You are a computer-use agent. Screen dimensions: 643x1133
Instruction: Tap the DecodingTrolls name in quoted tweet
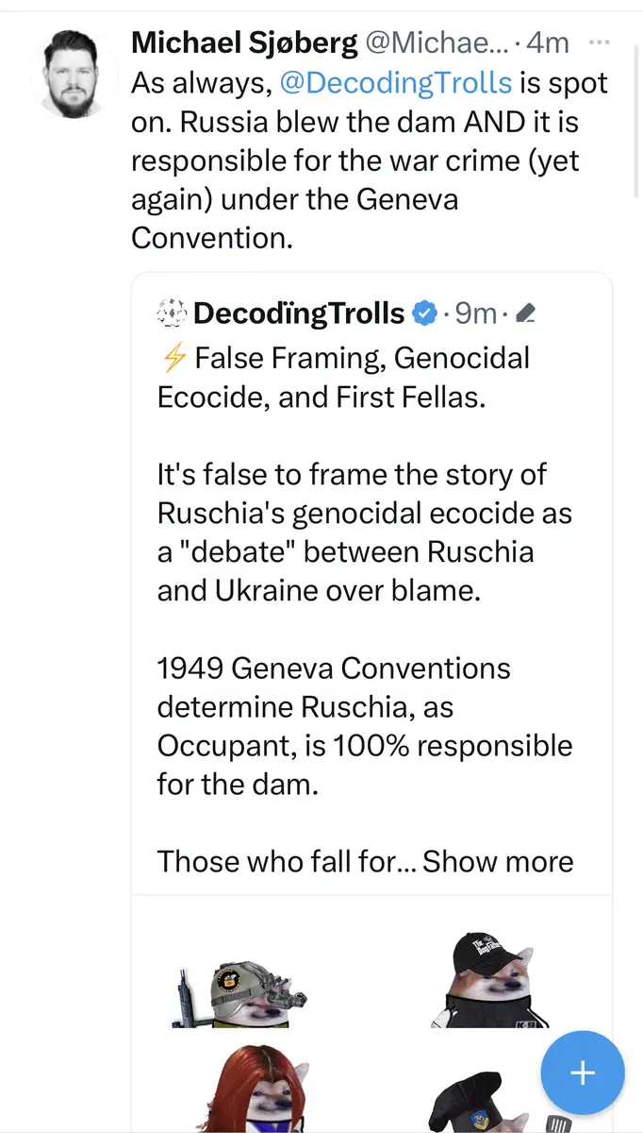tap(298, 313)
